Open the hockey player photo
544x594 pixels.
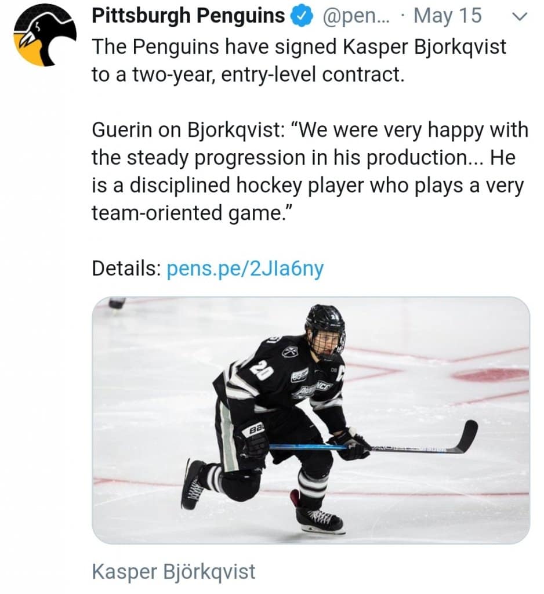tap(311, 421)
